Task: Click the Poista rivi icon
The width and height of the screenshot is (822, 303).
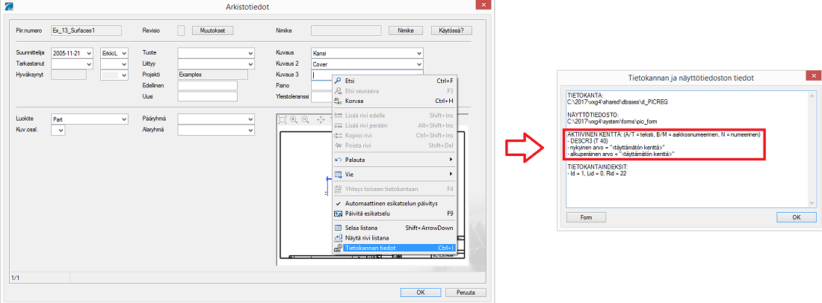Action: 338,145
